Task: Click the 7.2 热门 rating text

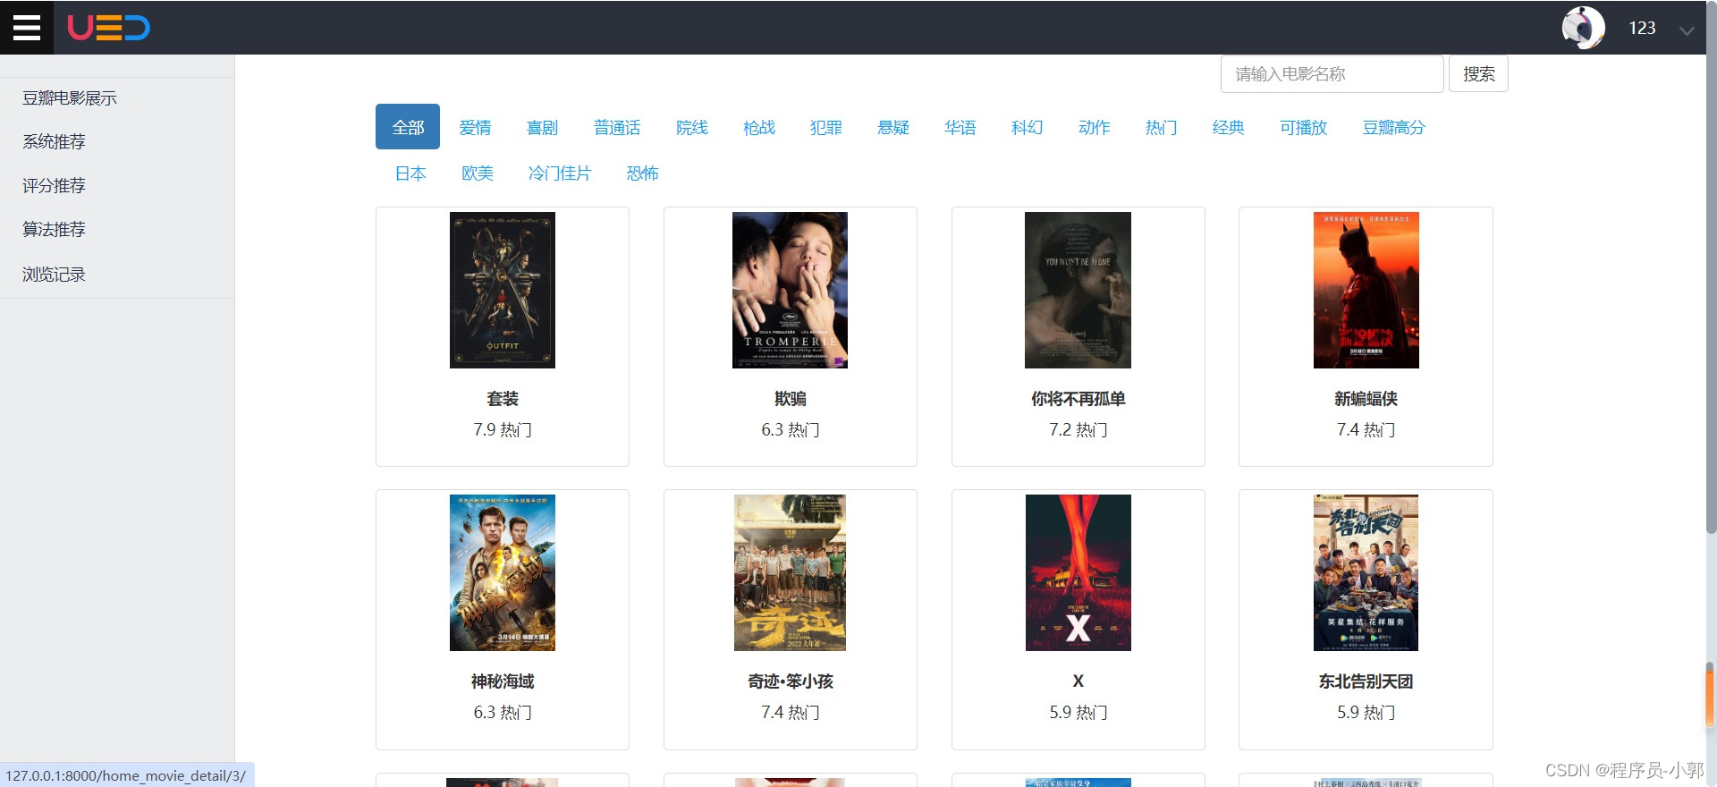Action: point(1078,430)
